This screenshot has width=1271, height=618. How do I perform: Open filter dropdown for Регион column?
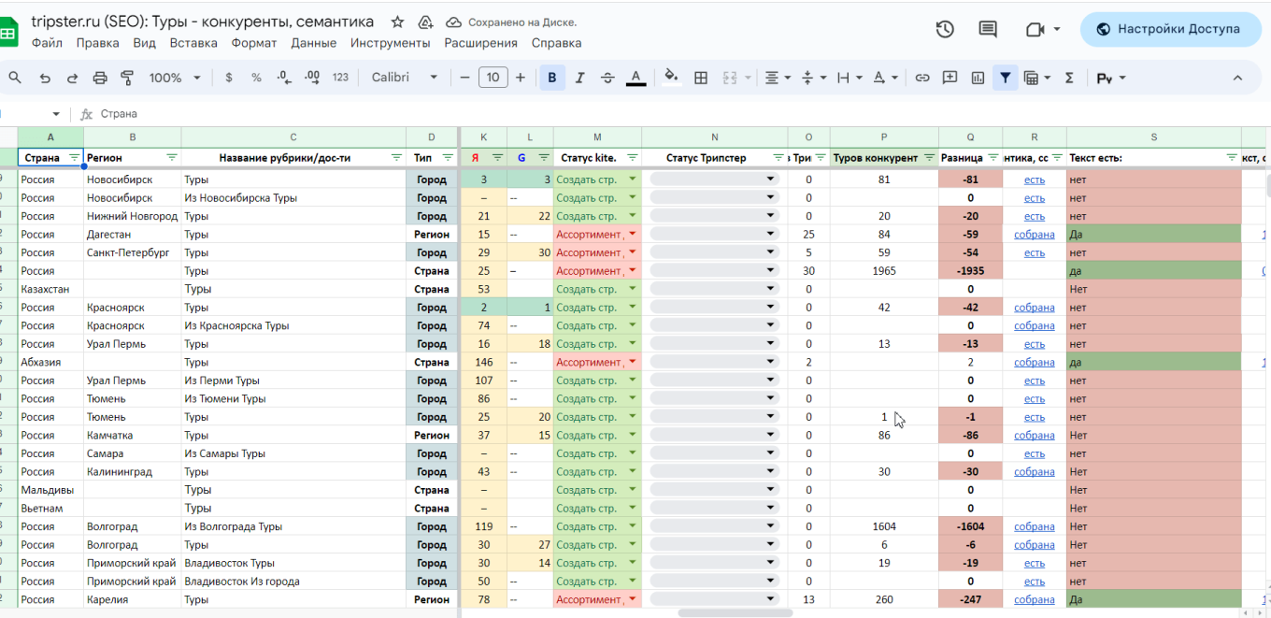tap(171, 158)
